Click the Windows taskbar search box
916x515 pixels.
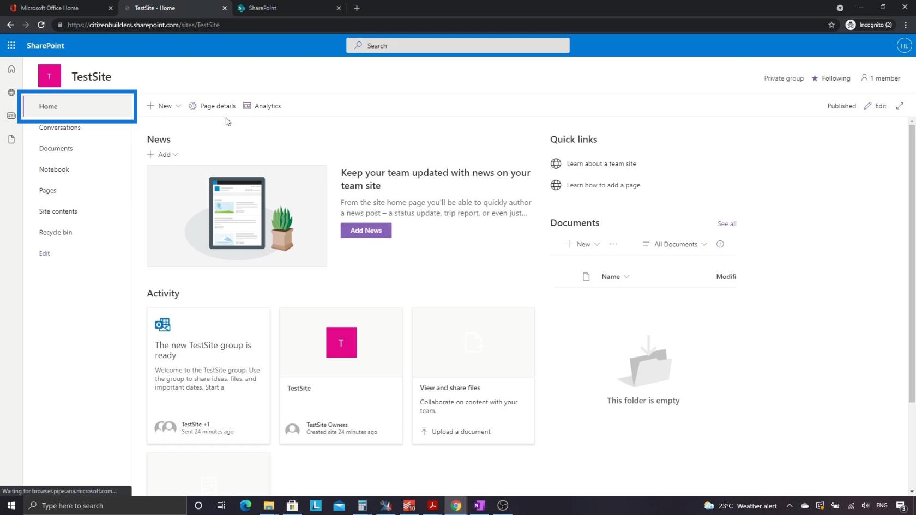pos(105,506)
